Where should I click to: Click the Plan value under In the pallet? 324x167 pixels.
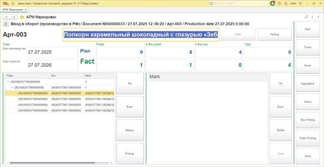[x=169, y=52]
